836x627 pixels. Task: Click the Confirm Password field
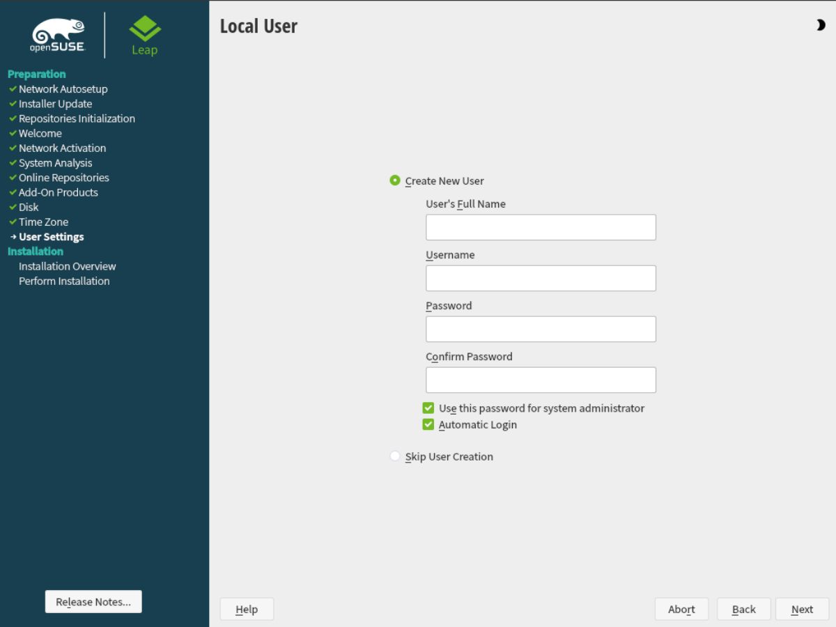(x=541, y=379)
